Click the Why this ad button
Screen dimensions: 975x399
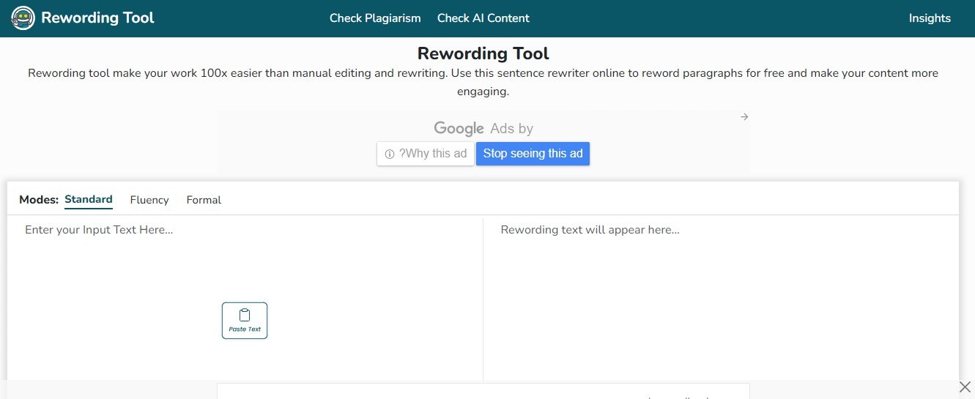426,154
